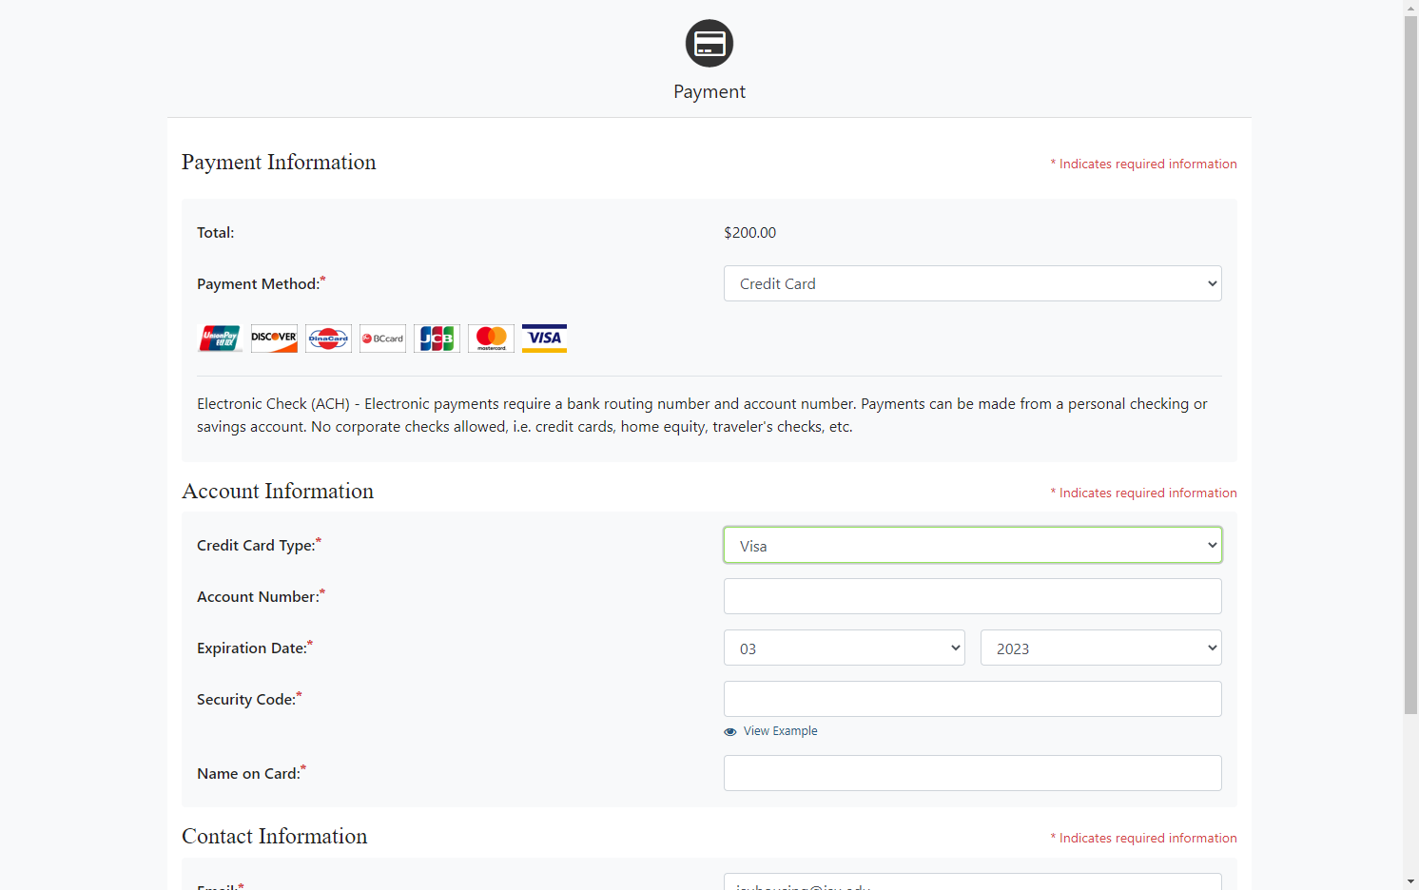Focus the Account Number input field
This screenshot has height=890, width=1419.
(x=973, y=596)
